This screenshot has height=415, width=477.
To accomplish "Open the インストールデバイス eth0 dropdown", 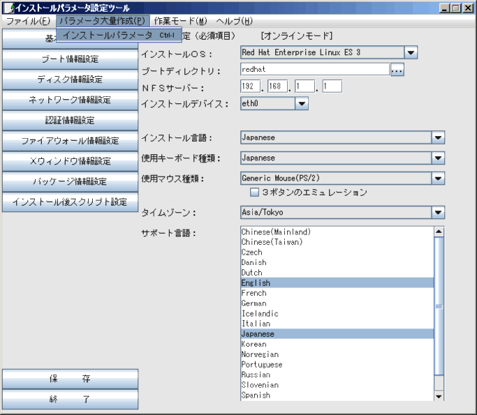I will click(x=301, y=104).
